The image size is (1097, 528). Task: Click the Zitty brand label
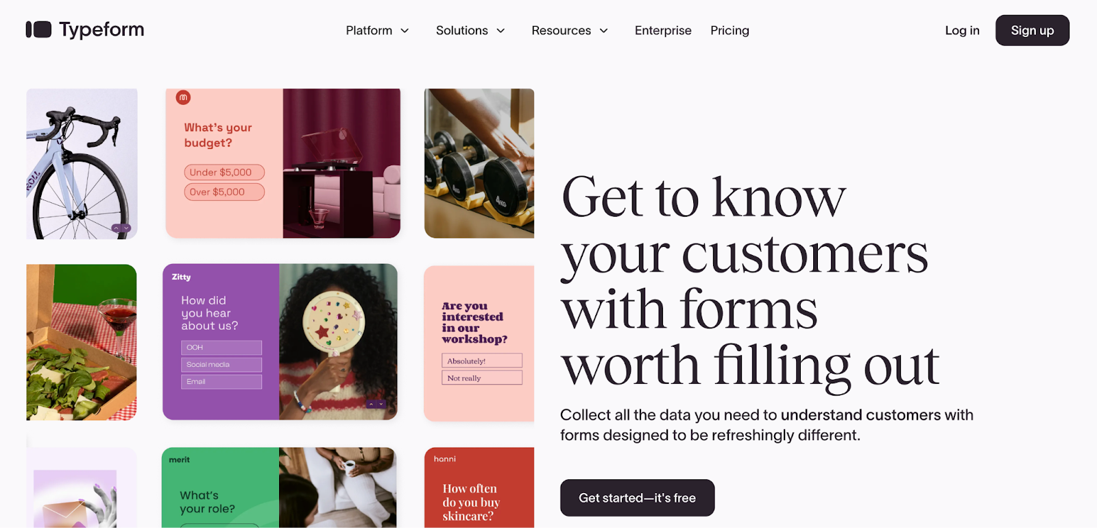[x=181, y=277]
